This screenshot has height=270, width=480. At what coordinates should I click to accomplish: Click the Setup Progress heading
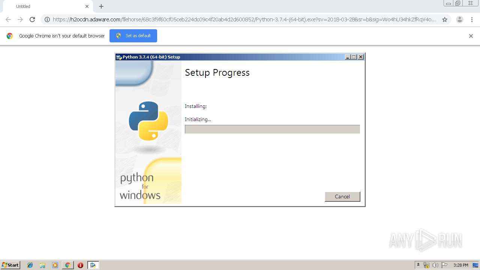[x=217, y=72]
